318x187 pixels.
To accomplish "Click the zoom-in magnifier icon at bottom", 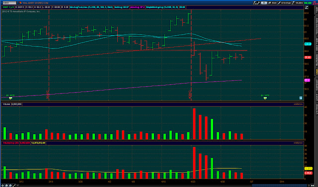I will pyautogui.click(x=6, y=186).
